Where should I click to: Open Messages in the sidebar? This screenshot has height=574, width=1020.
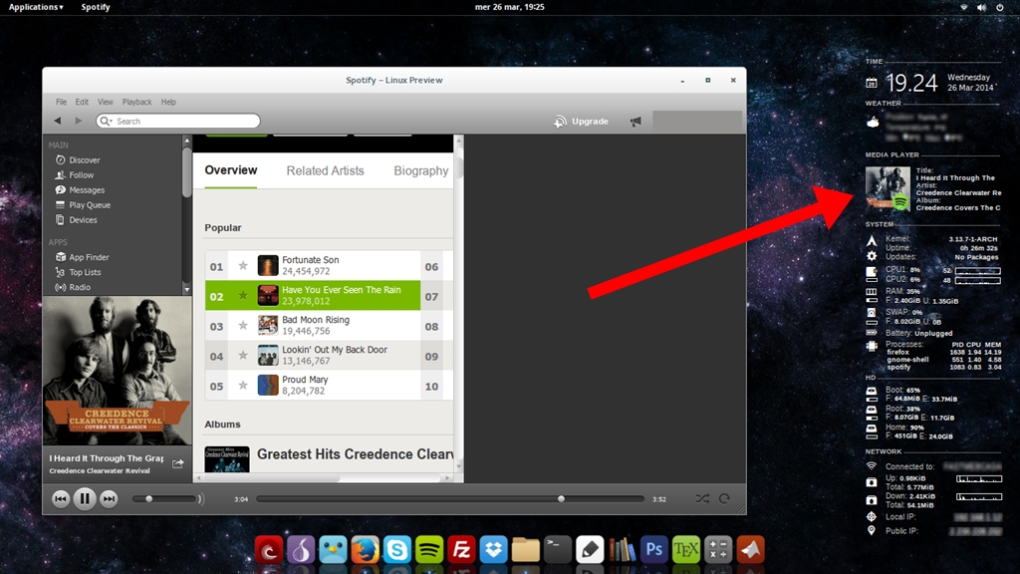click(x=87, y=190)
